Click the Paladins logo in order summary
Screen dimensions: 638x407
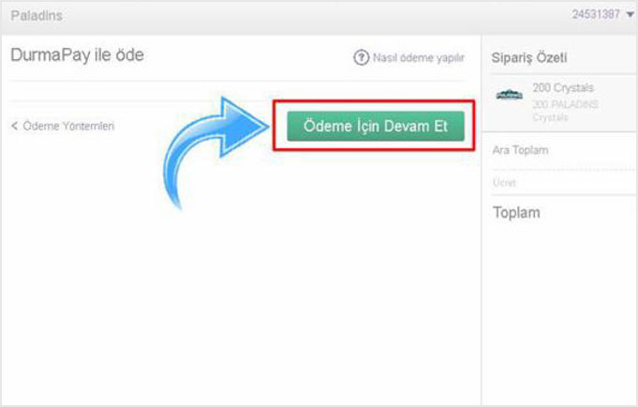(510, 95)
